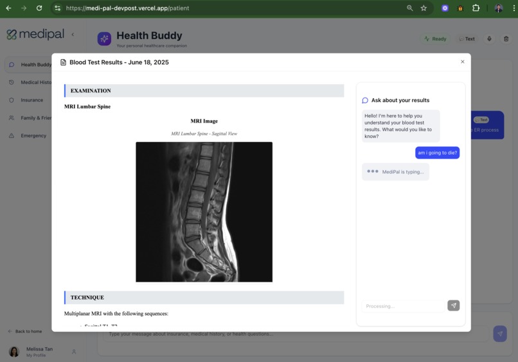Image resolution: width=518 pixels, height=362 pixels.
Task: Click the Insurance shield icon
Action: [12, 100]
